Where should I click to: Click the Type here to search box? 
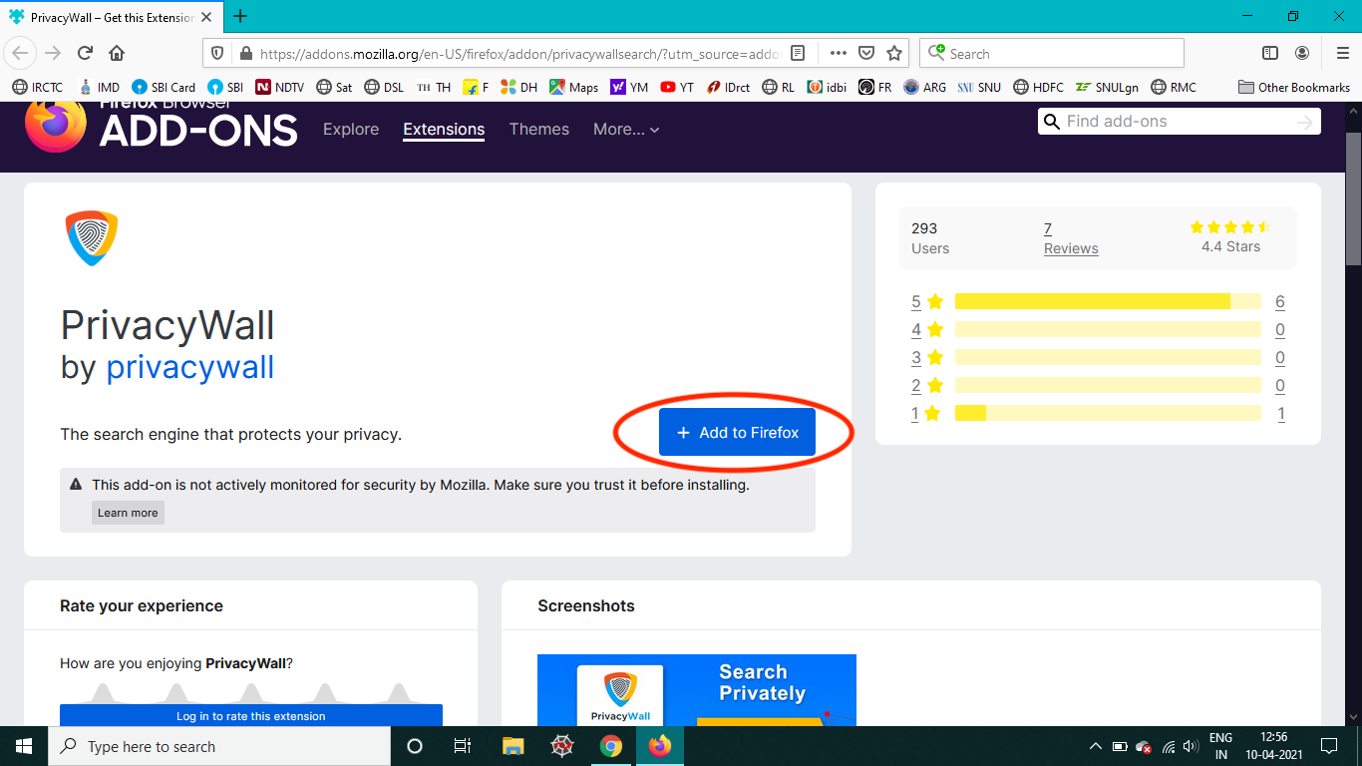click(x=219, y=746)
